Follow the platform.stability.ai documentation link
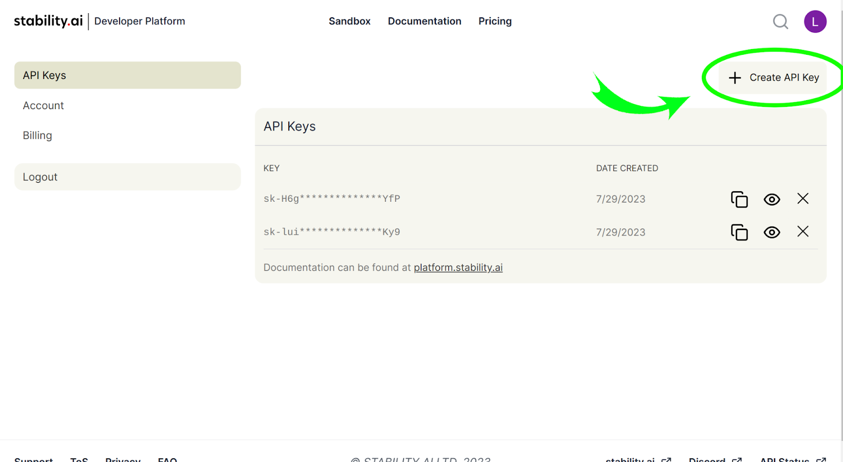 458,268
